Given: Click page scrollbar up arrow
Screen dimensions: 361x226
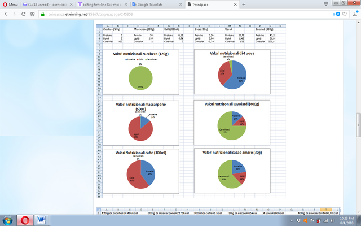Looking at the screenshot, I should 359,22.
